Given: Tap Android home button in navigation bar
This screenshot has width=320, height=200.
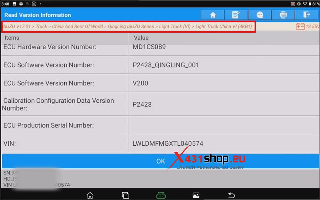Looking at the screenshot, I should coord(90,195).
